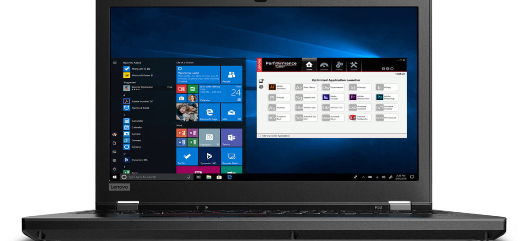Switch to the System tab in Performance Tuner
Viewport: 527px width, 241px height.
coord(354,65)
